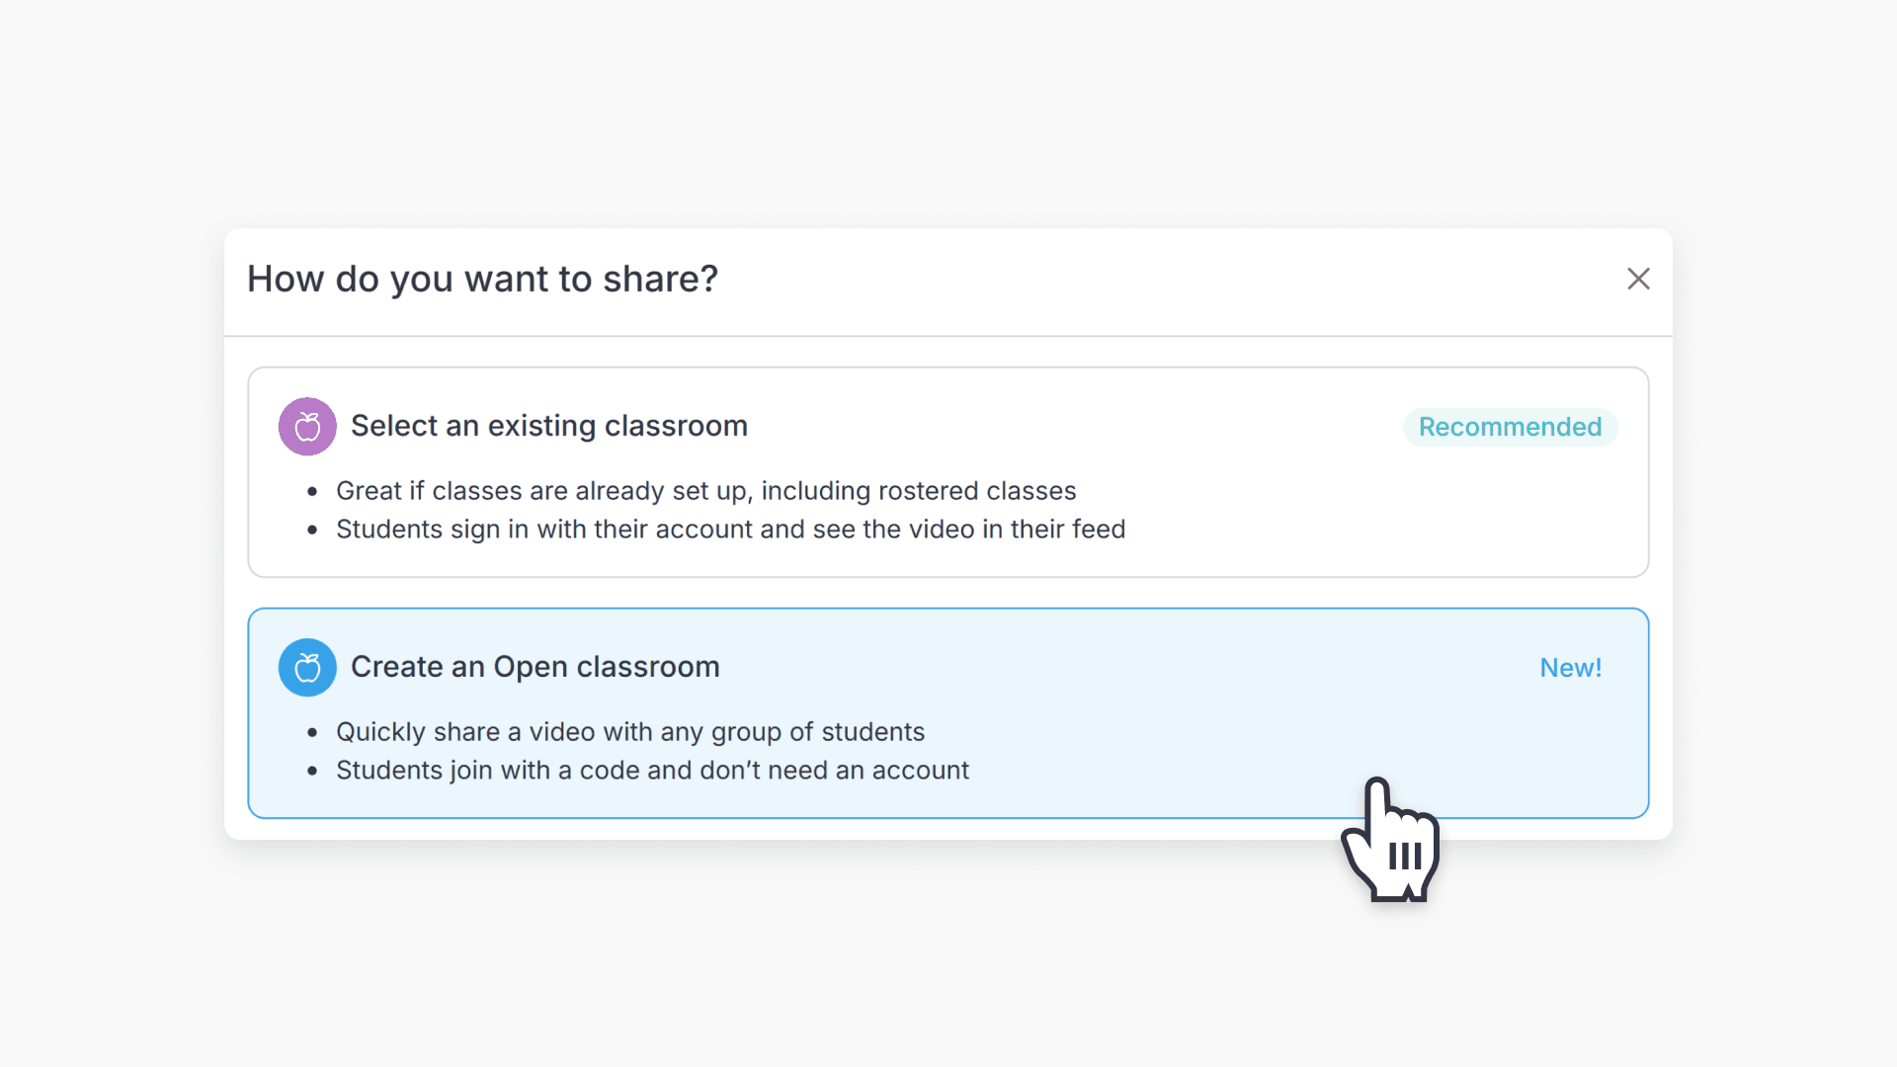Screen dimensions: 1897x1067
Task: Click the Recommended badge
Action: coord(1510,427)
